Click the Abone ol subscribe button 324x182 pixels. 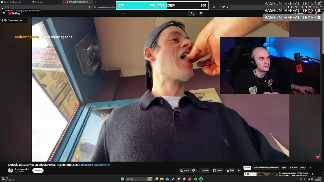38,170
